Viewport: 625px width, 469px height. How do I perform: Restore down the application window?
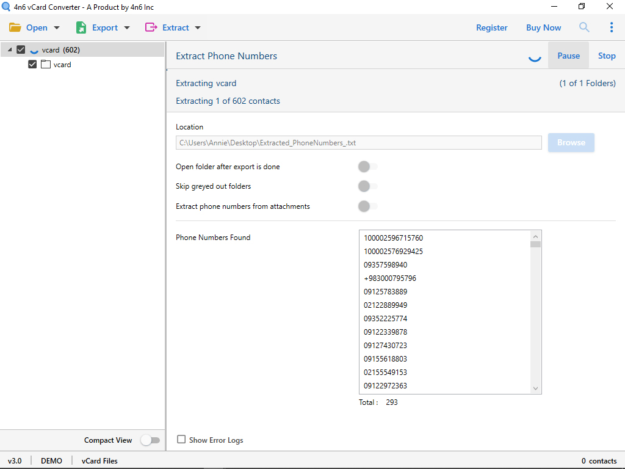click(x=582, y=6)
